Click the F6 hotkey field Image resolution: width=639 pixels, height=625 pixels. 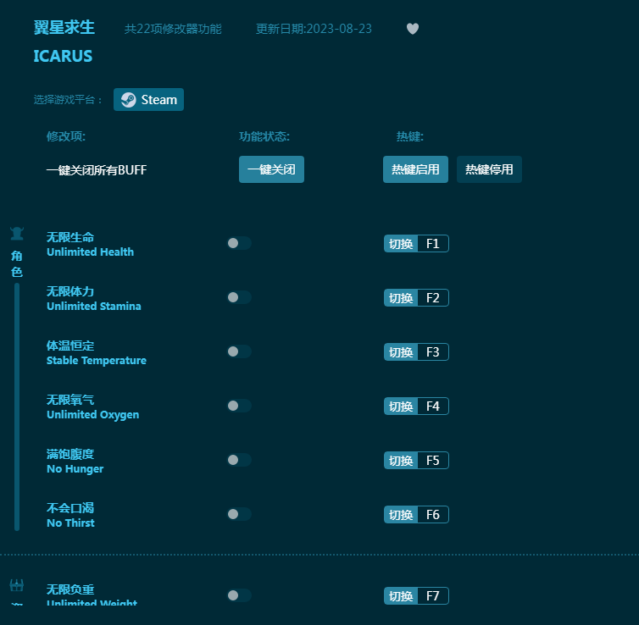pyautogui.click(x=433, y=514)
